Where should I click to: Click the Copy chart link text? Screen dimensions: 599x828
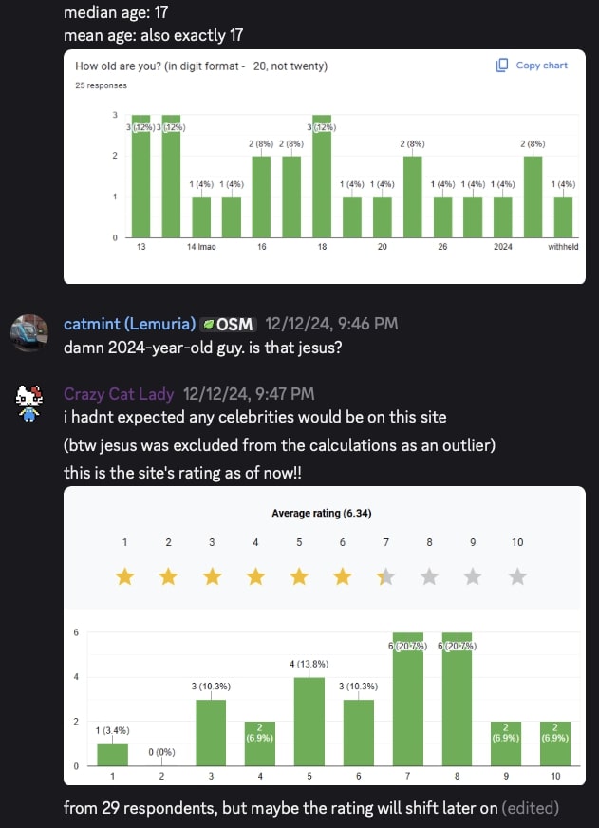pyautogui.click(x=541, y=66)
